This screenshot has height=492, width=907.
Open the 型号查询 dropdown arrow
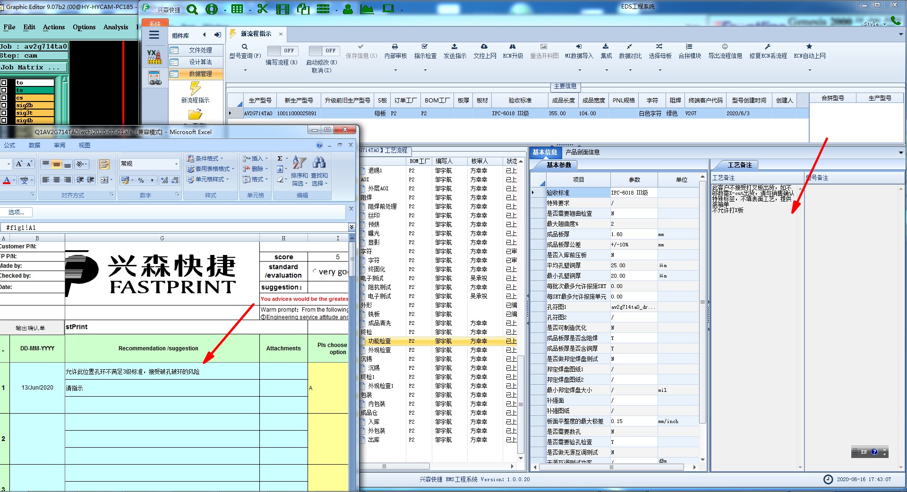(245, 70)
